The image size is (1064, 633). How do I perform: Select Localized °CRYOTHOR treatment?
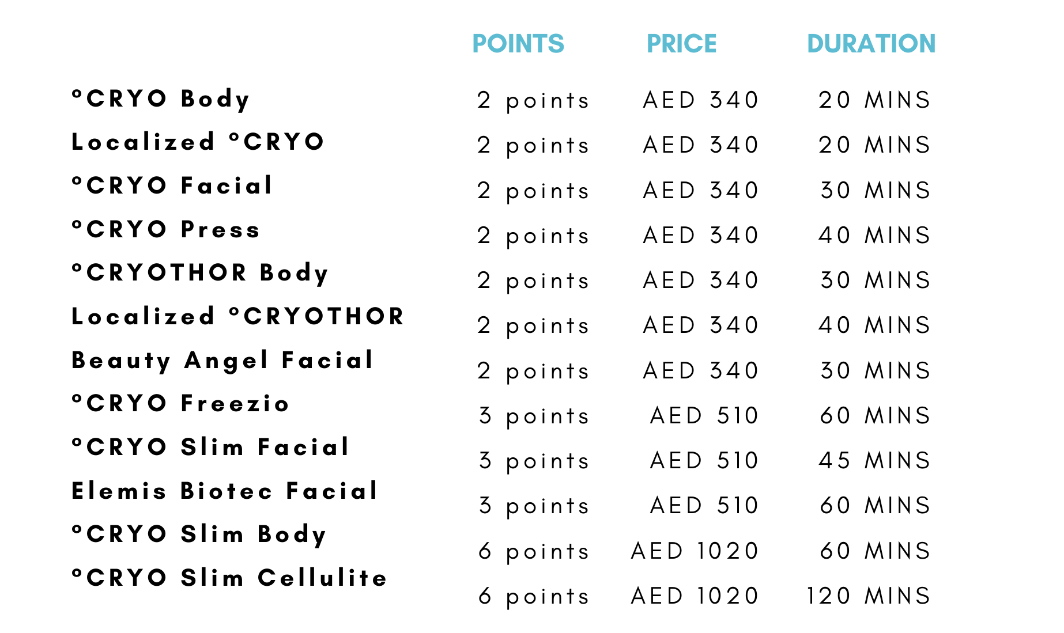pos(237,316)
